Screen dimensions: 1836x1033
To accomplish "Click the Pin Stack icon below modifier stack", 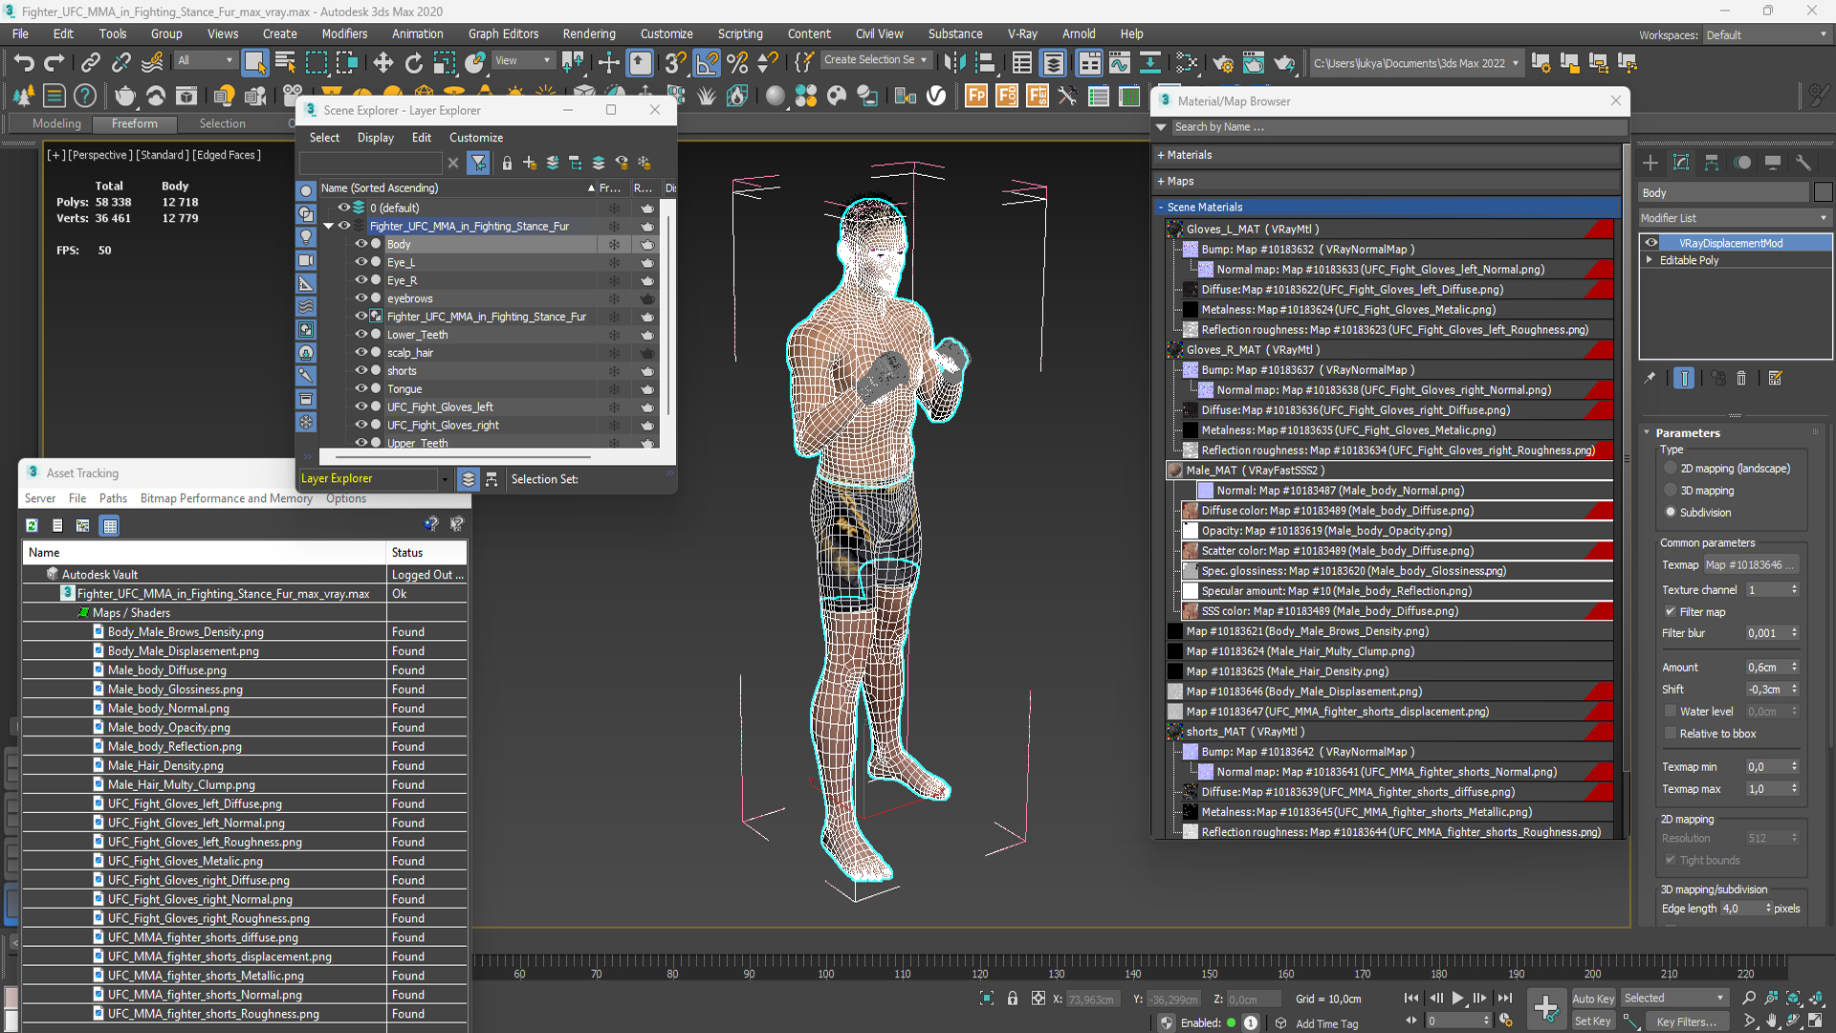I will (x=1650, y=379).
